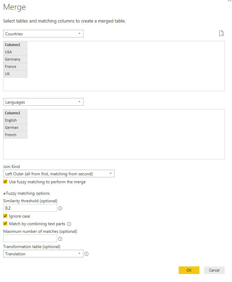Collapse the Fuzzy matching options section
The width and height of the screenshot is (232, 282).
coord(5,193)
